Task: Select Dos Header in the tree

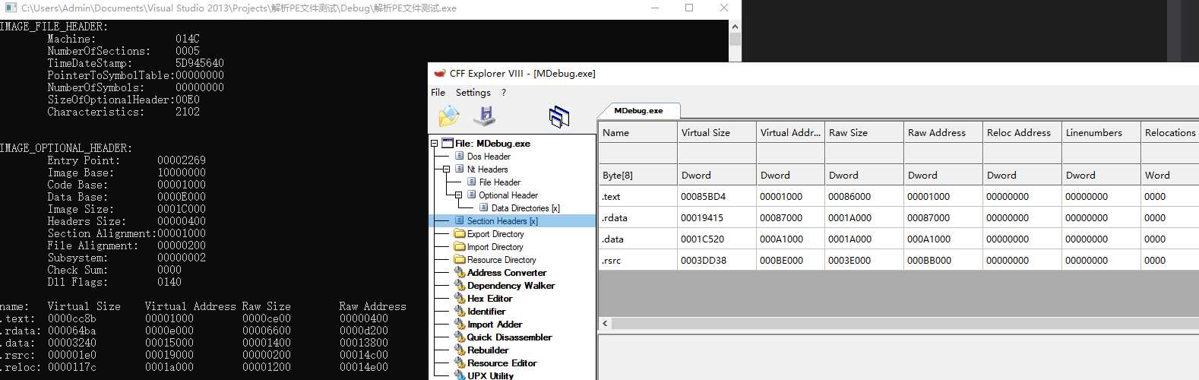Action: 489,156
